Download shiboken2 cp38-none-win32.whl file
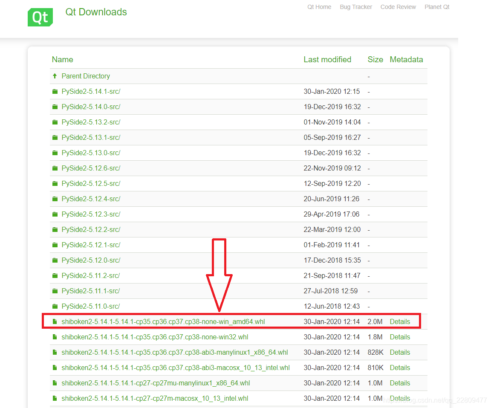This screenshot has height=408, width=491. pyautogui.click(x=155, y=337)
